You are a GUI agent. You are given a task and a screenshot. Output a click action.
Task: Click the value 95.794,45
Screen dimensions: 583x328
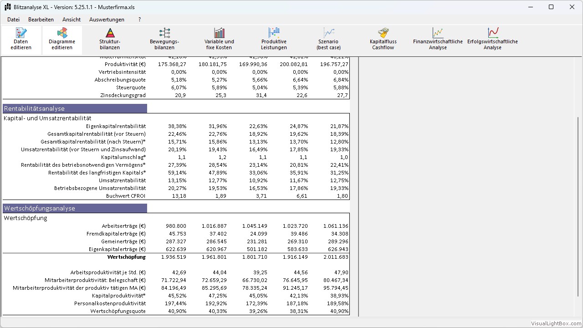tap(335, 288)
